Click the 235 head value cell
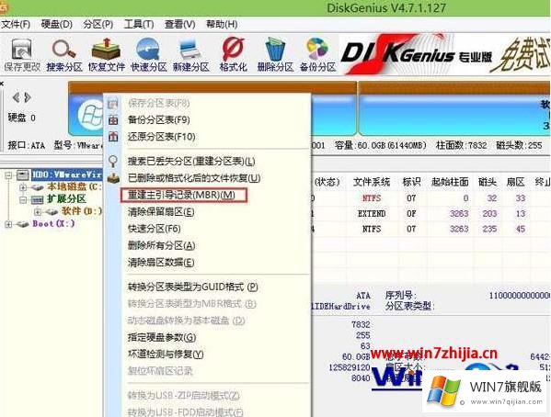 point(489,230)
